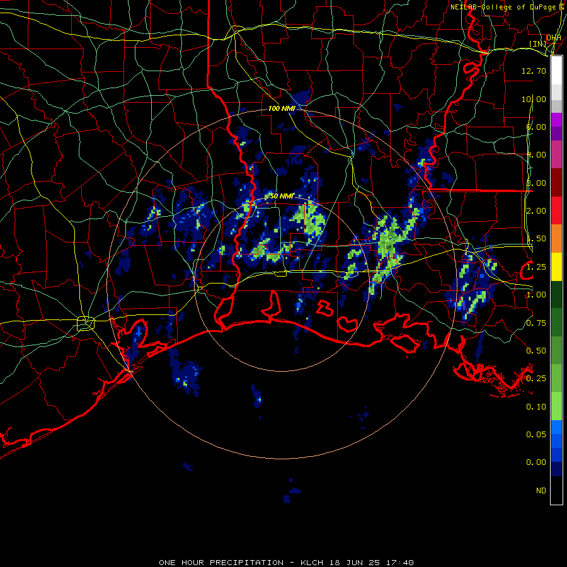The width and height of the screenshot is (567, 567).
Task: Select the OHA product code label
Action: tap(554, 37)
